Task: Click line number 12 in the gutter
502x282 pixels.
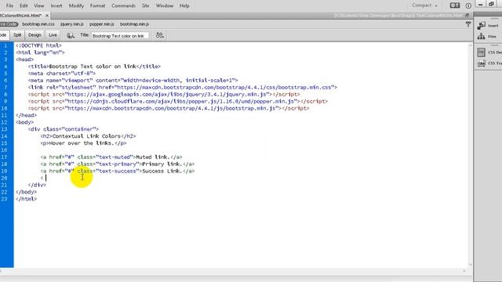Action: tap(4, 122)
